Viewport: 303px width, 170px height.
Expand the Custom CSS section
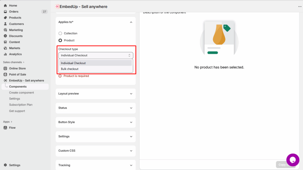(x=96, y=151)
